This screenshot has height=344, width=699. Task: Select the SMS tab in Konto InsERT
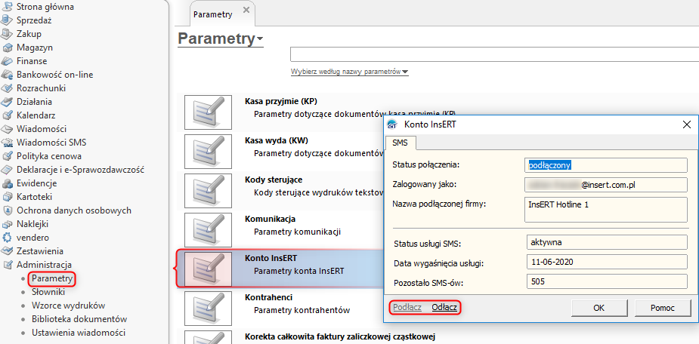(400, 143)
